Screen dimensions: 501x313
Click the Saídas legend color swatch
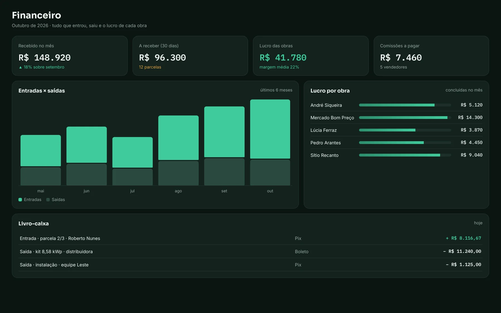click(48, 199)
